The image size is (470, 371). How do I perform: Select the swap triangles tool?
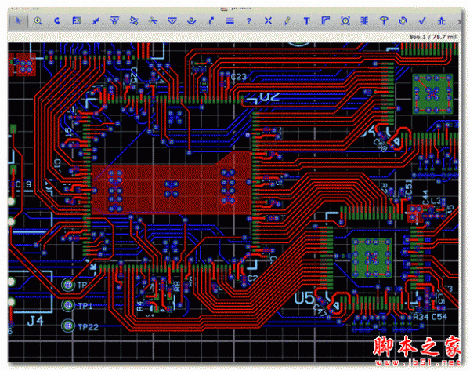tap(134, 20)
